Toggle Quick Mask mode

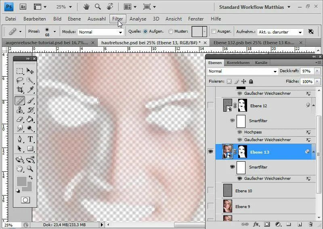tap(25, 200)
